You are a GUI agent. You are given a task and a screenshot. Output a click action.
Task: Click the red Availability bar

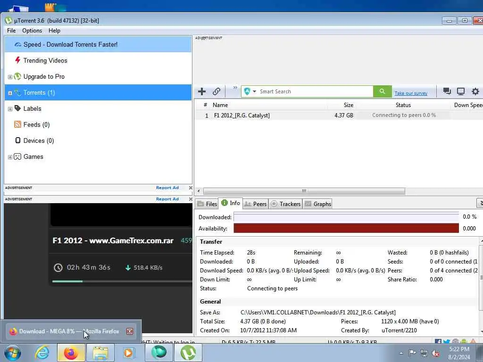click(x=346, y=229)
